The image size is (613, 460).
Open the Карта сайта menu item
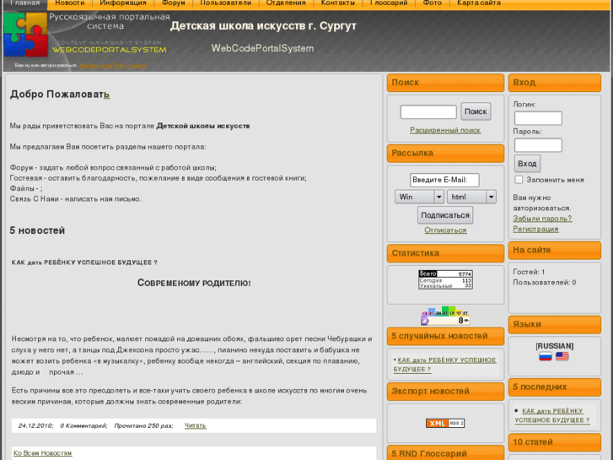(479, 3)
